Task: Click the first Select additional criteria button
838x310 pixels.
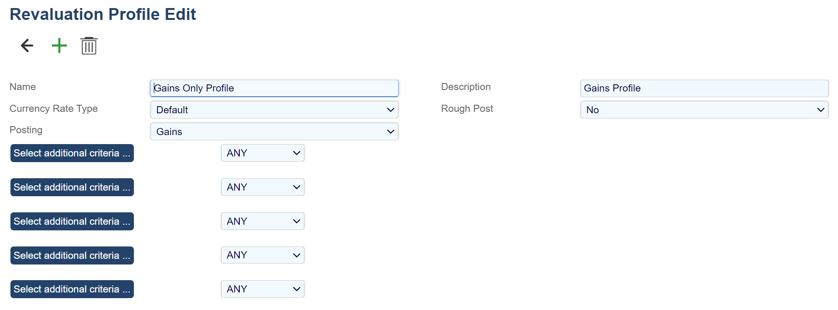Action: [72, 153]
